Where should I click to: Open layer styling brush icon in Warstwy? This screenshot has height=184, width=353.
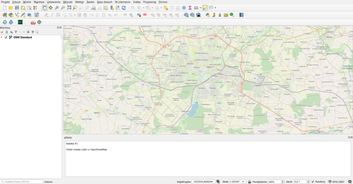pyautogui.click(x=2, y=32)
